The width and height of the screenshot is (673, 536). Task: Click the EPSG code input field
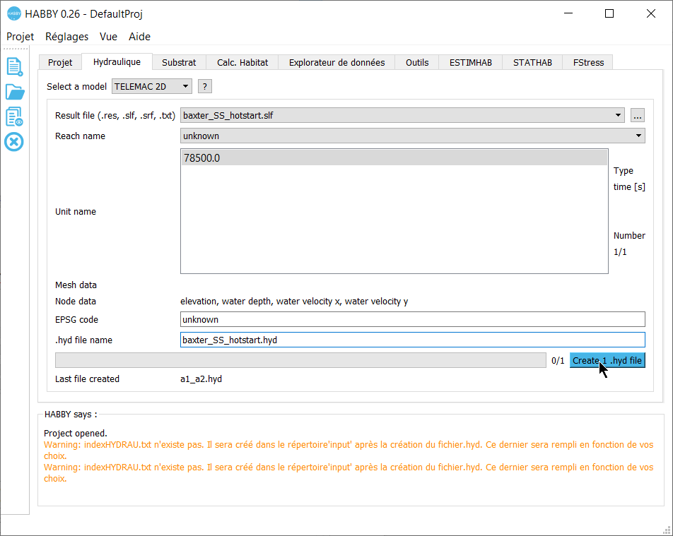click(412, 319)
